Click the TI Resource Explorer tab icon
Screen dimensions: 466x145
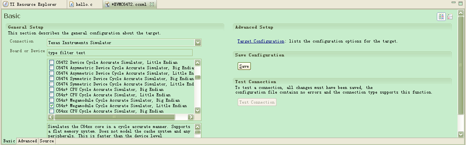pos(6,5)
